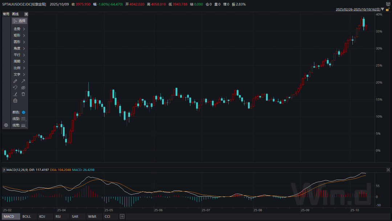Close the MACD indicator panel
The height and width of the screenshot is (221, 392).
pos(388,170)
